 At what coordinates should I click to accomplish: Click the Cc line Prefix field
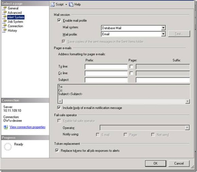pos(106,73)
